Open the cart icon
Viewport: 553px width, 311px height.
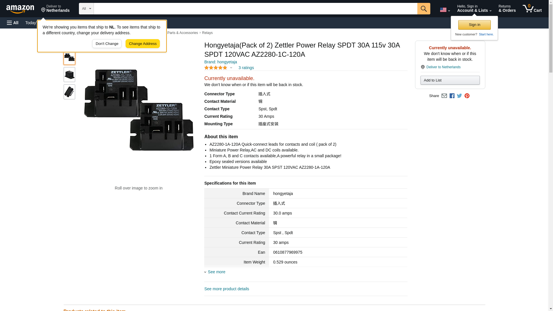(x=532, y=9)
